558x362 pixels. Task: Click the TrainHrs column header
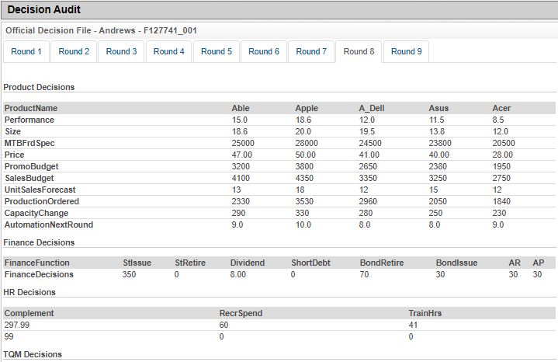(425, 313)
